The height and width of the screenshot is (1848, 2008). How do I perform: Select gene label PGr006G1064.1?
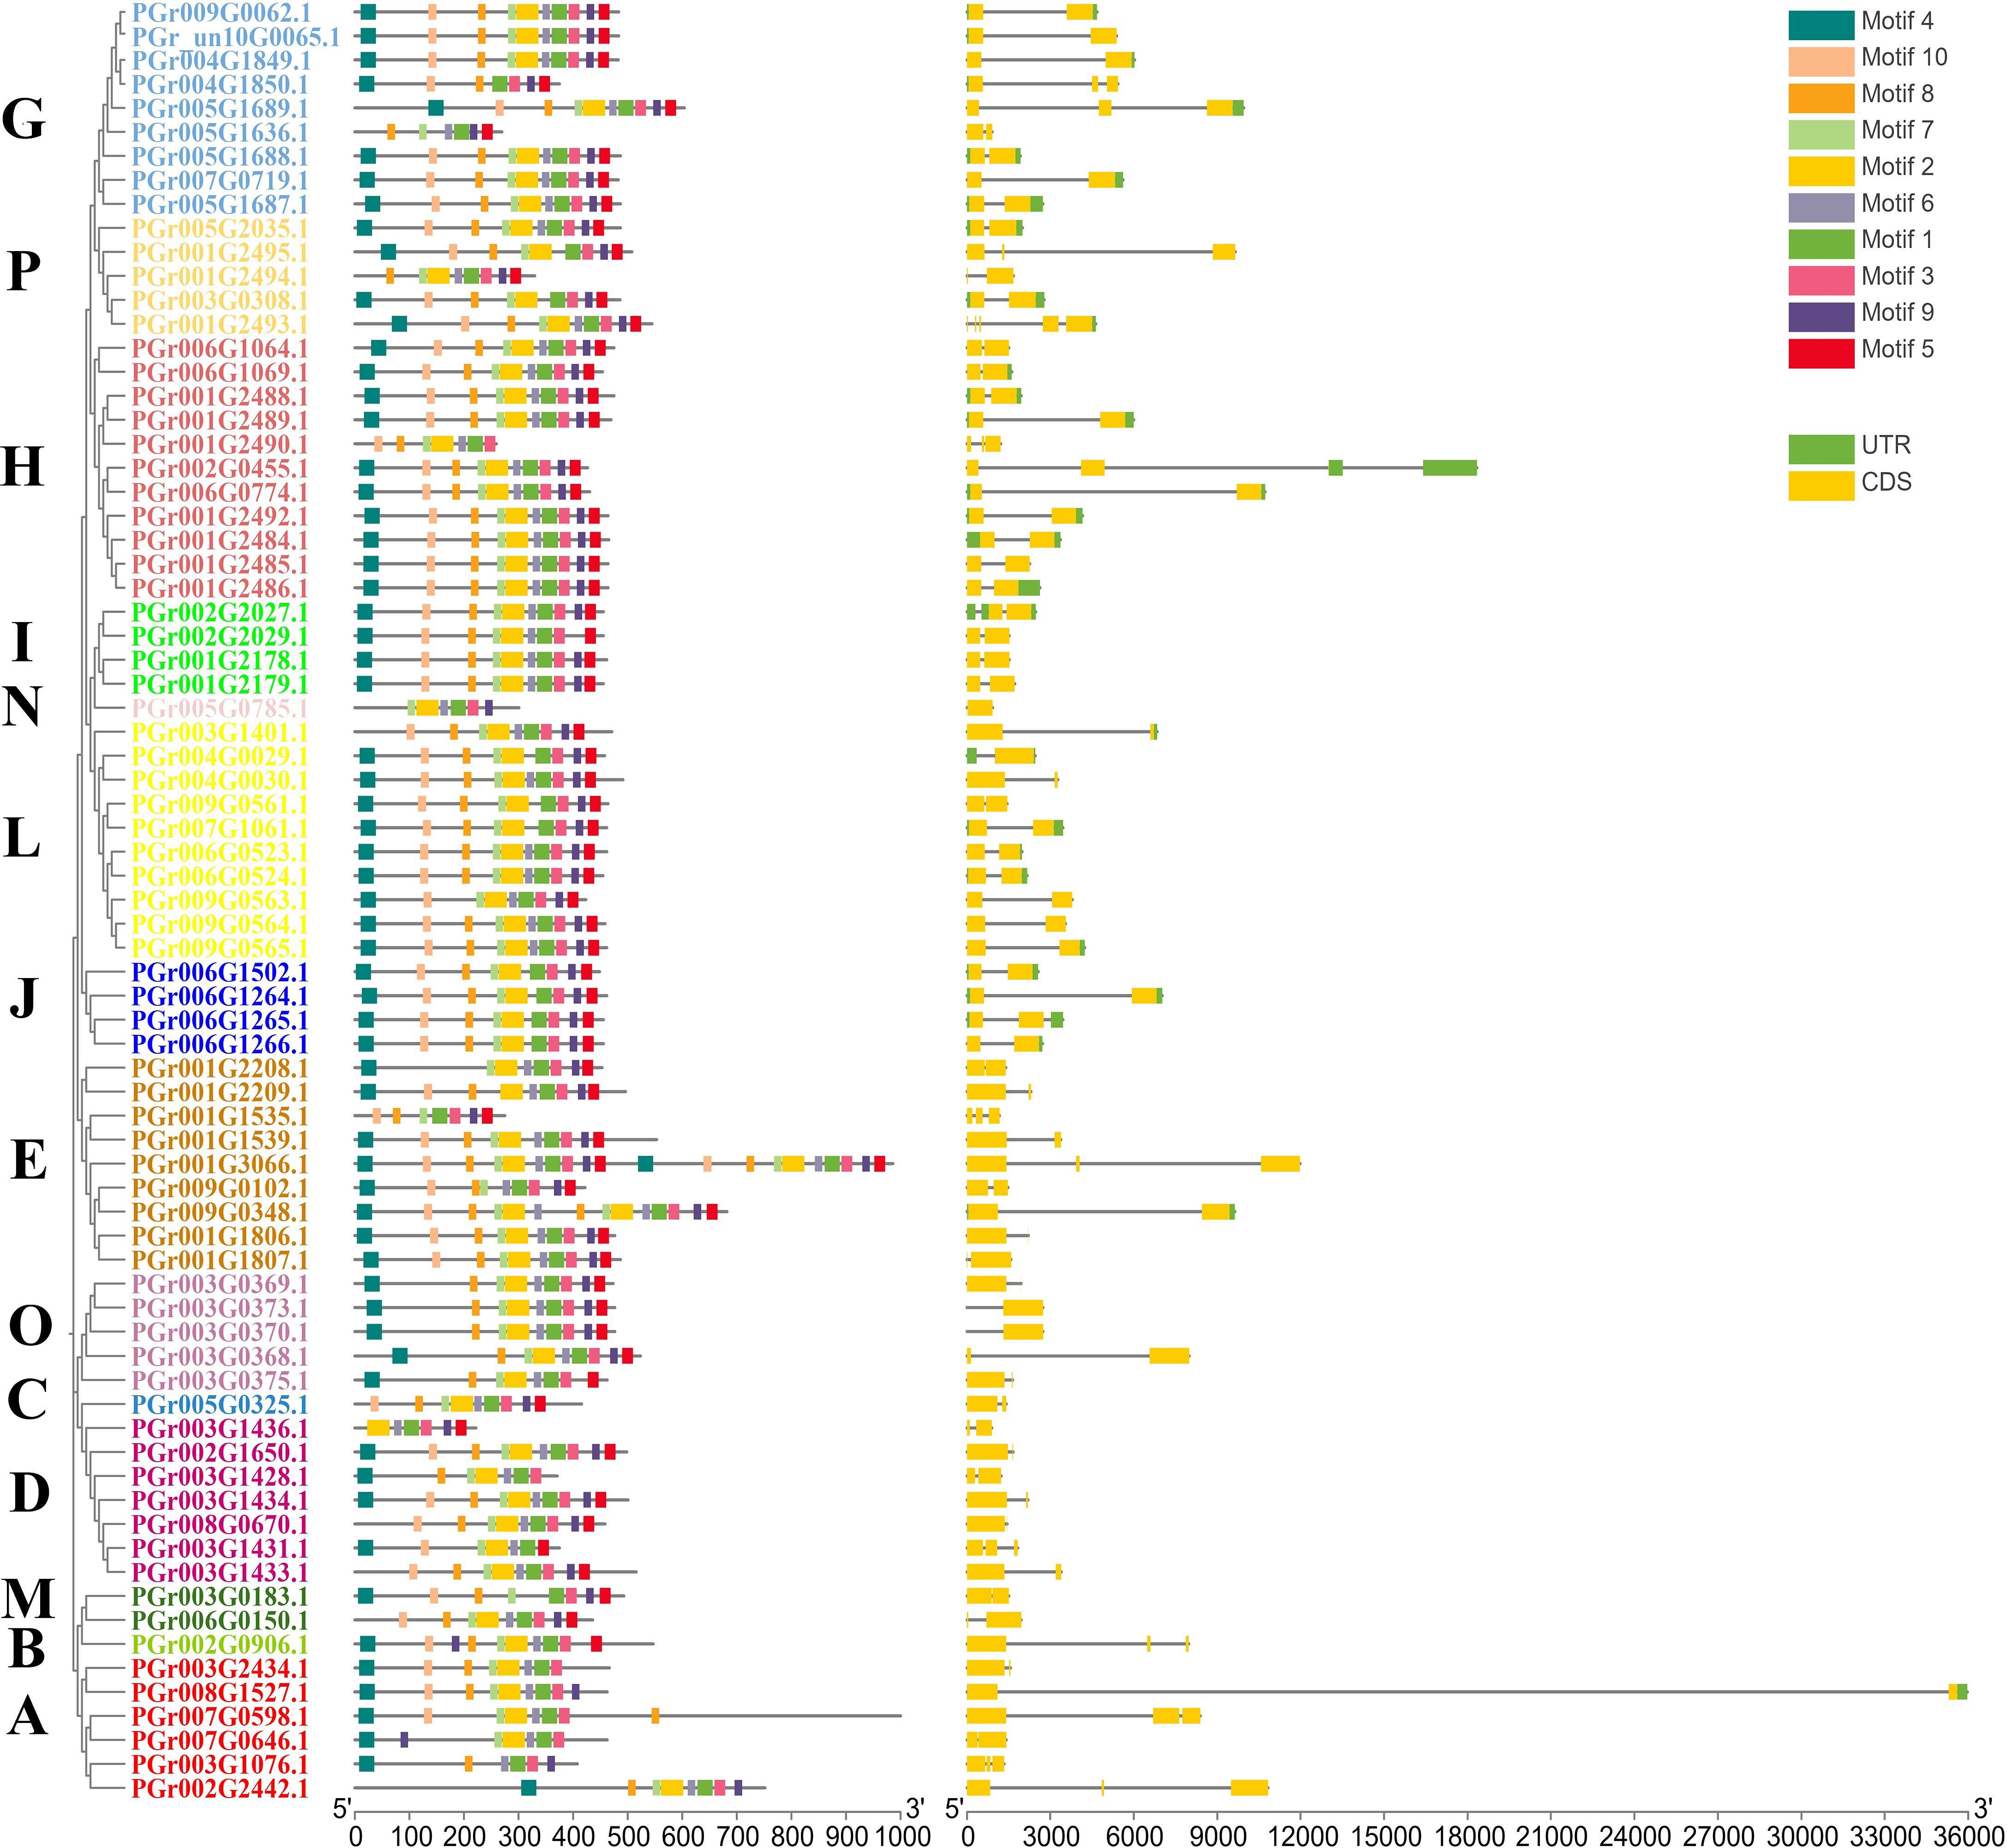click(220, 349)
